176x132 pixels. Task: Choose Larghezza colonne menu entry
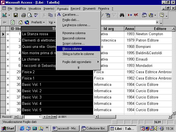78,25
